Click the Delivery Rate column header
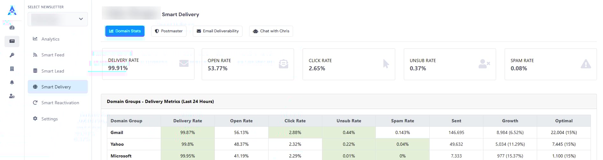Viewport: 603px width, 160px height. click(x=188, y=121)
